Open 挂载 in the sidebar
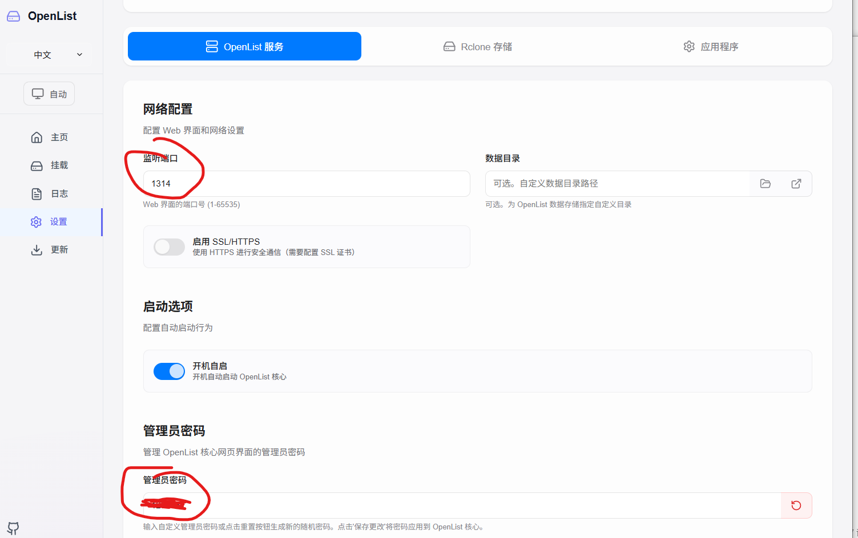The image size is (858, 538). pyautogui.click(x=51, y=165)
